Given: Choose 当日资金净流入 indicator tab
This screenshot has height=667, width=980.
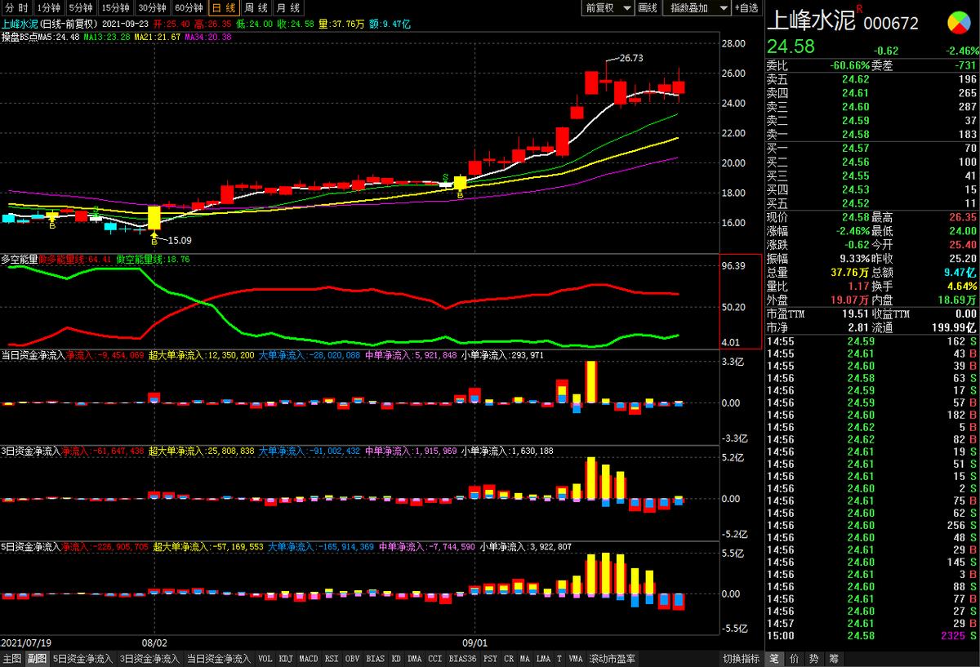Looking at the screenshot, I should (217, 659).
